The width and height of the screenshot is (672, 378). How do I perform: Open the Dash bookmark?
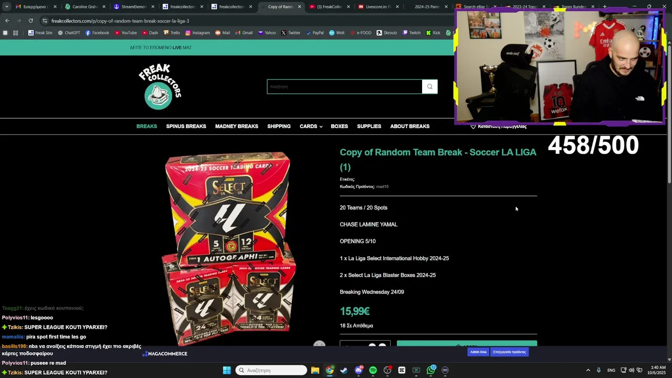(150, 33)
